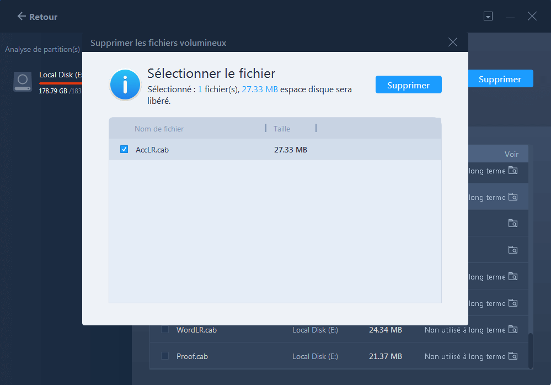551x385 pixels.
Task: Click the Local Disk (E:) drive icon
Action: coord(23,81)
